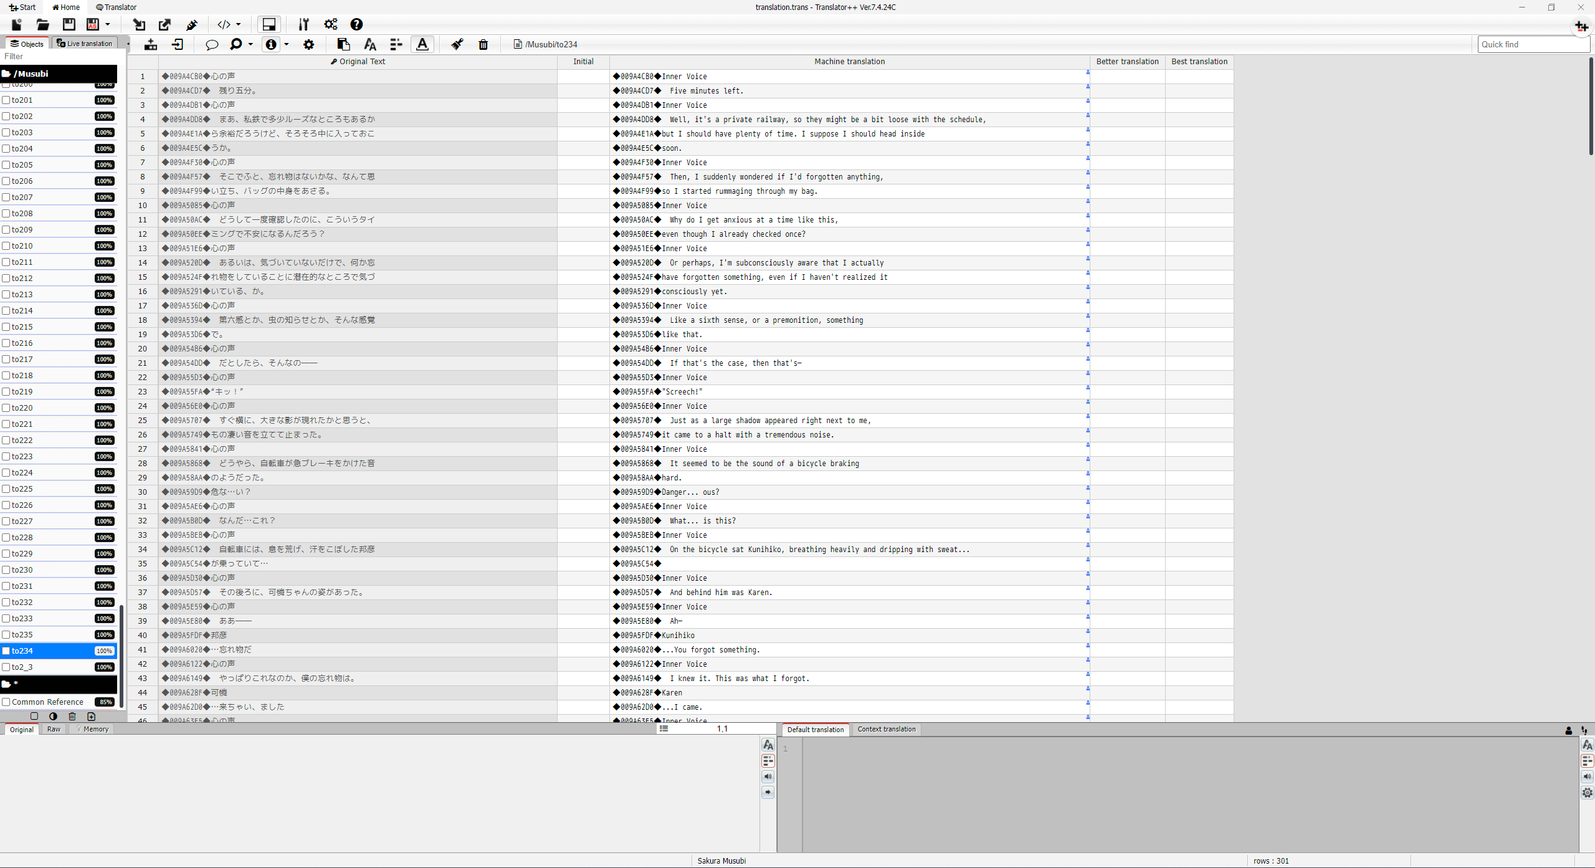Click the Save As icon
1595x868 pixels.
(93, 24)
